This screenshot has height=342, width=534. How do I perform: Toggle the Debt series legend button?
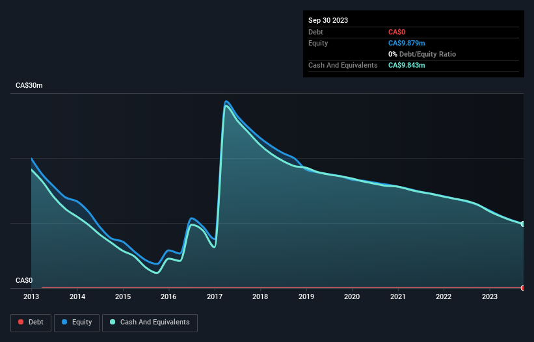[x=31, y=322]
